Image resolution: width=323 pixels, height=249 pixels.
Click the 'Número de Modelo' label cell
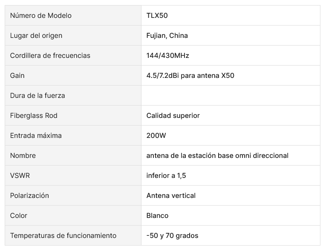tap(41, 16)
